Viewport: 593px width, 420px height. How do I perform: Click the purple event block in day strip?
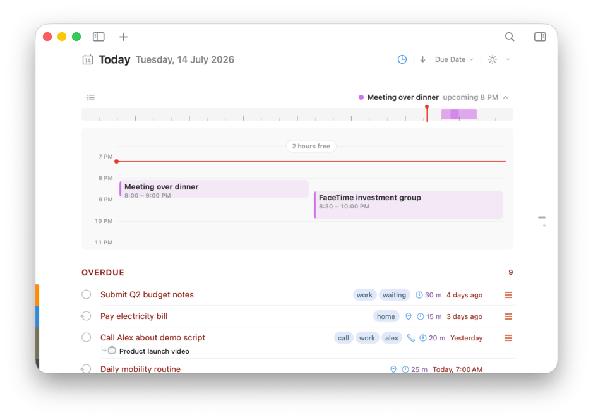(x=458, y=114)
